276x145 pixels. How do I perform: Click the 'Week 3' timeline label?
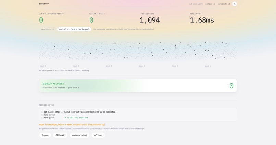[x=109, y=66]
